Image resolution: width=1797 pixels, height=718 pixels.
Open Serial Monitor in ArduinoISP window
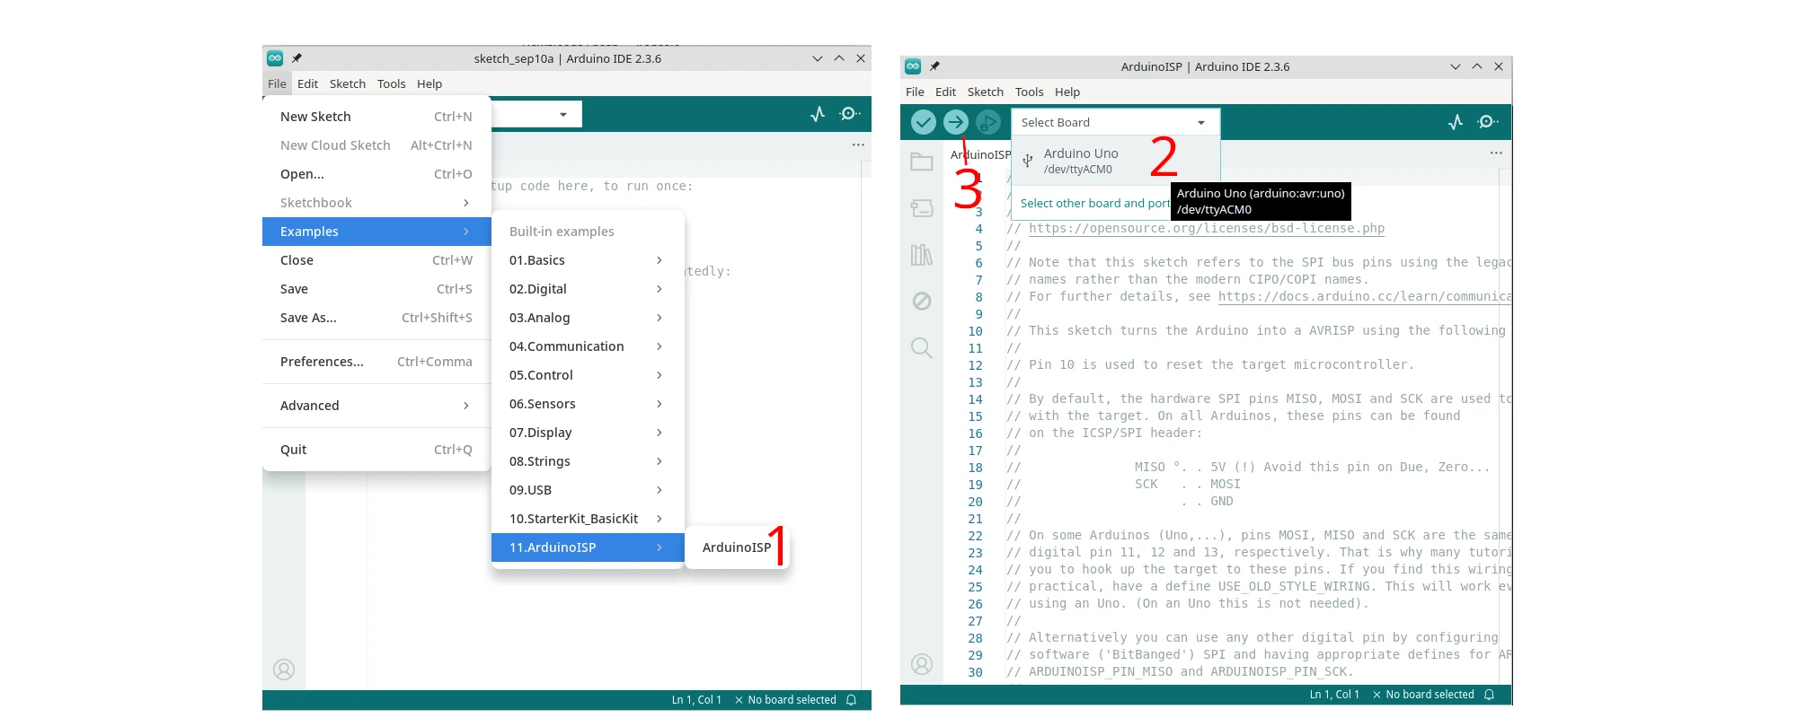pos(1488,122)
